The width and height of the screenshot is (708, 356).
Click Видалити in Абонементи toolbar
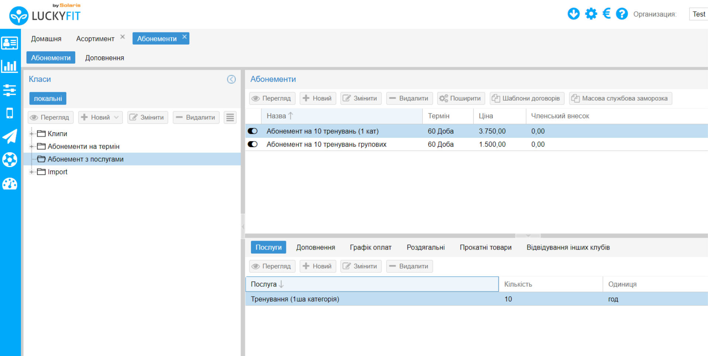pyautogui.click(x=410, y=98)
